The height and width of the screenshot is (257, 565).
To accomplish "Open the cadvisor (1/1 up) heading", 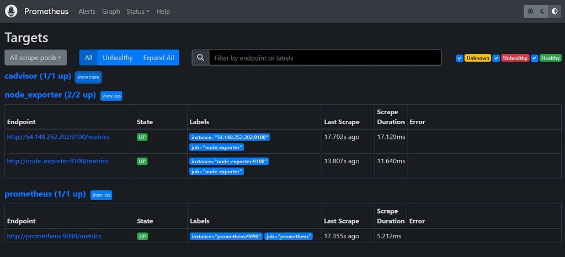I will click(x=38, y=76).
